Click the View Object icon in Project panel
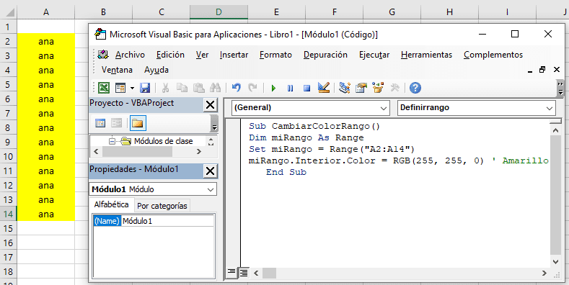 pos(117,124)
